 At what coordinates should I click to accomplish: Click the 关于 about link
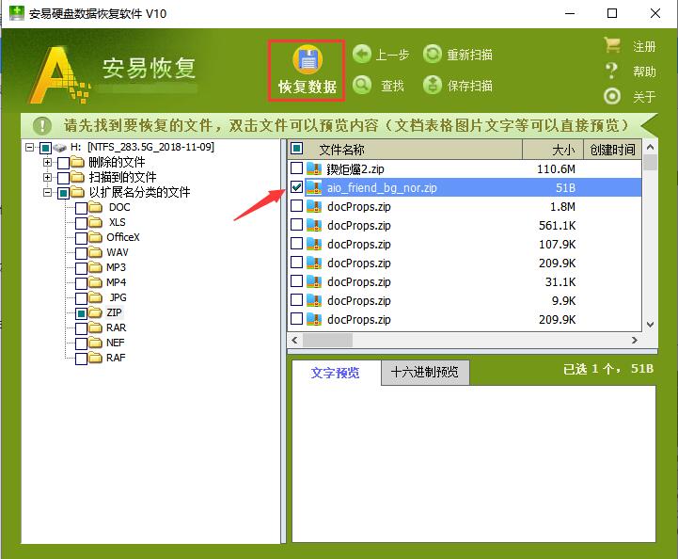644,97
